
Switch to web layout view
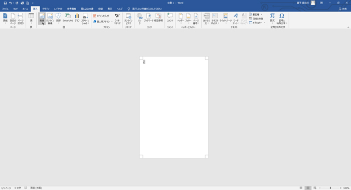coord(315,188)
